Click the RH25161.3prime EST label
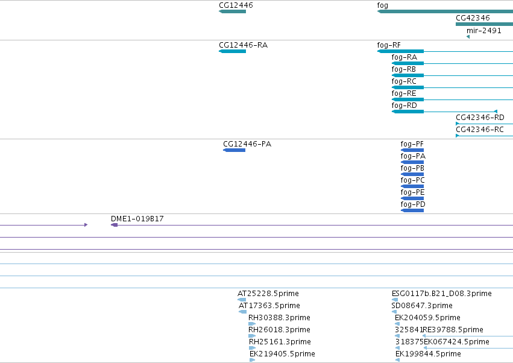 click(280, 342)
